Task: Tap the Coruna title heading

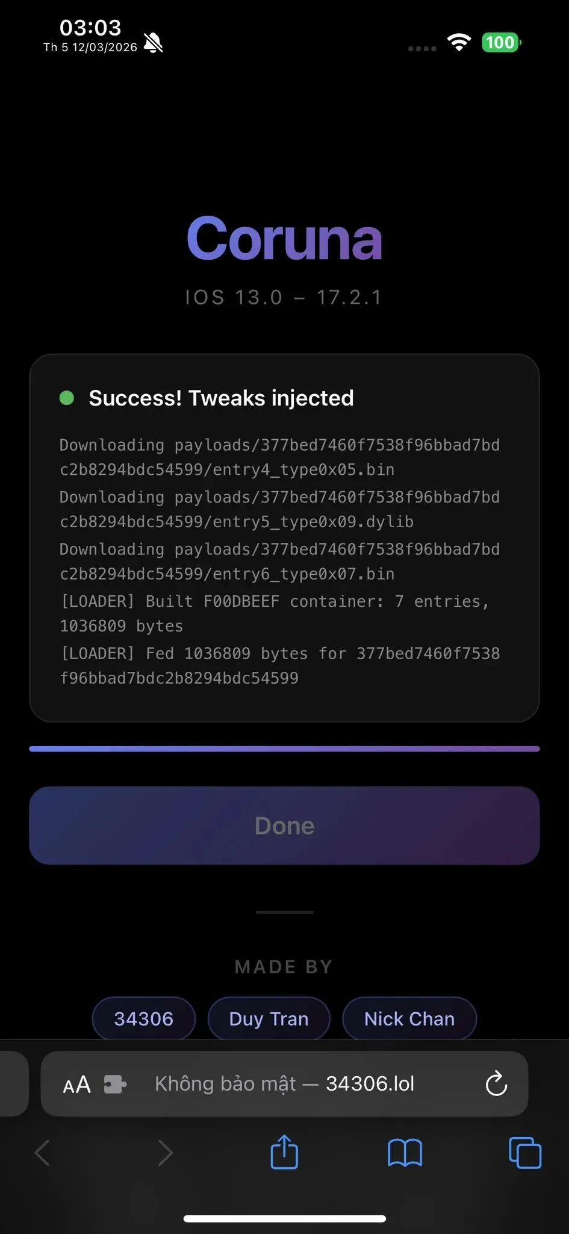Action: click(284, 239)
